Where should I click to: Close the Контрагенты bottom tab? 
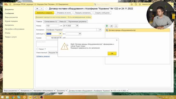click(x=31, y=91)
